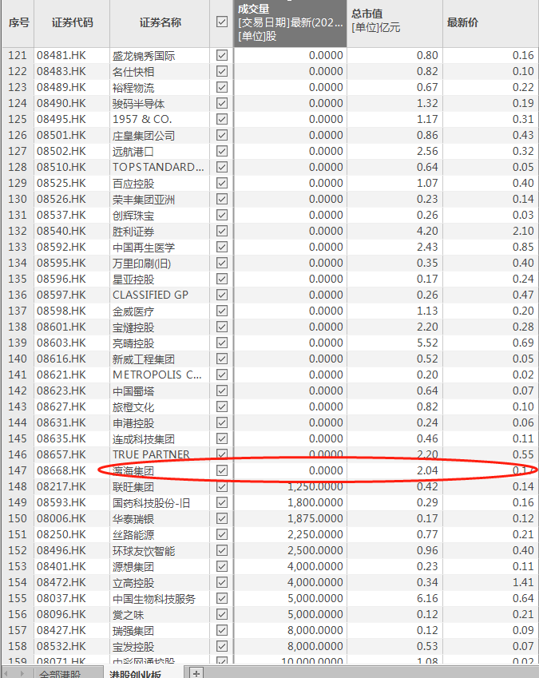The image size is (539, 678).
Task: Click the TOPSTANDARD... name cell
Action: click(158, 168)
